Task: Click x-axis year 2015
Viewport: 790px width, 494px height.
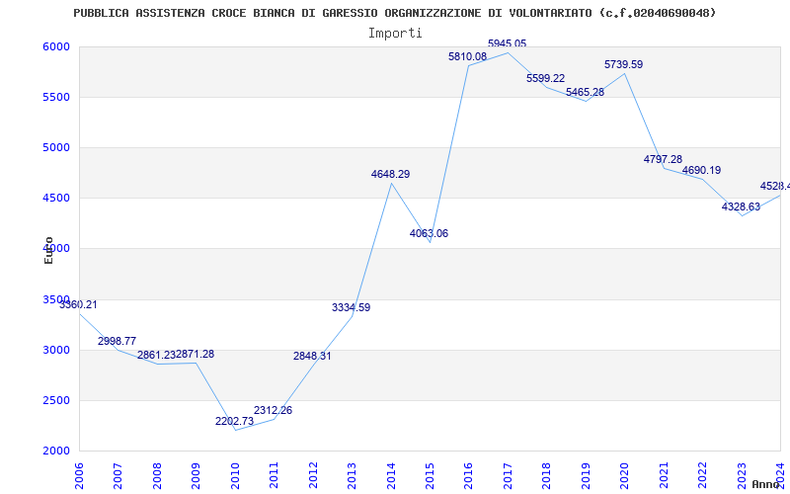Action: pyautogui.click(x=430, y=475)
